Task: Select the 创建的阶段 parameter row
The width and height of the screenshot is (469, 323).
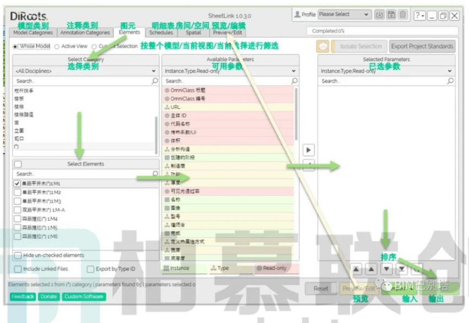Action: [229, 157]
